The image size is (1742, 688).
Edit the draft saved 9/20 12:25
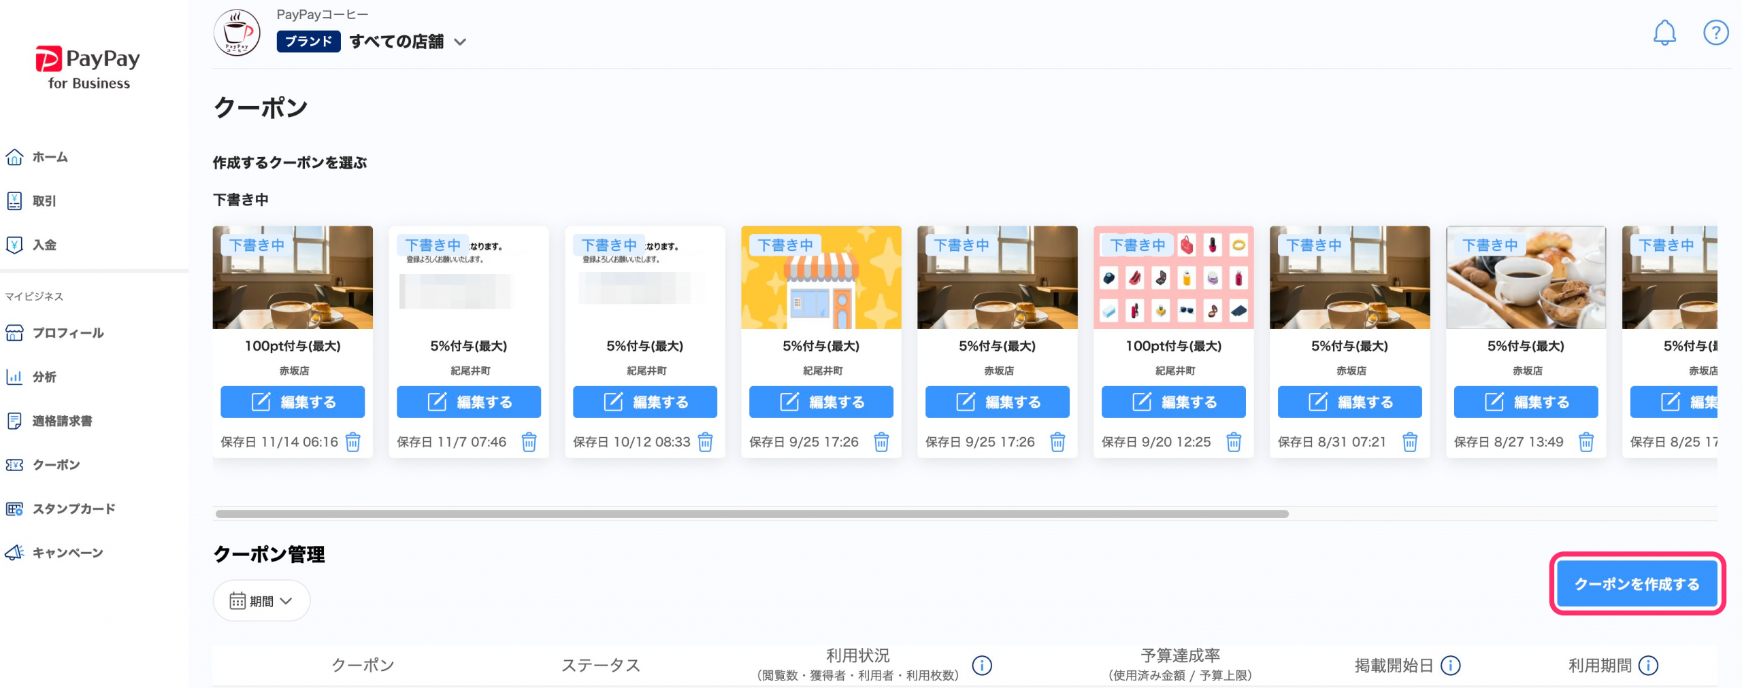(1173, 402)
